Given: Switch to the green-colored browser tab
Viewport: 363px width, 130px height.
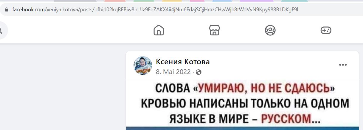Looking at the screenshot, I should [144, 1].
